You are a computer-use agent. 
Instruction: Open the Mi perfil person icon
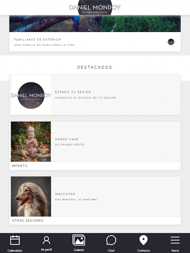(x=46, y=240)
